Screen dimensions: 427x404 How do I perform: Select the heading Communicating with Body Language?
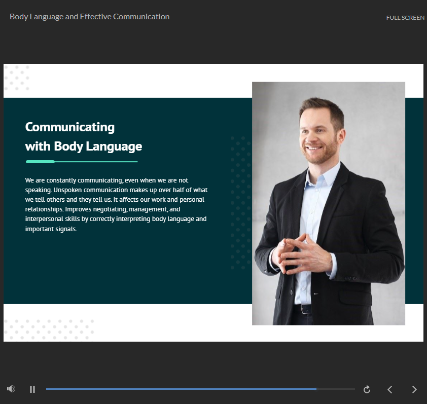(83, 136)
